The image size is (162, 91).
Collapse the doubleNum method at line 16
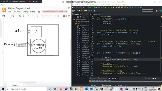(93, 32)
